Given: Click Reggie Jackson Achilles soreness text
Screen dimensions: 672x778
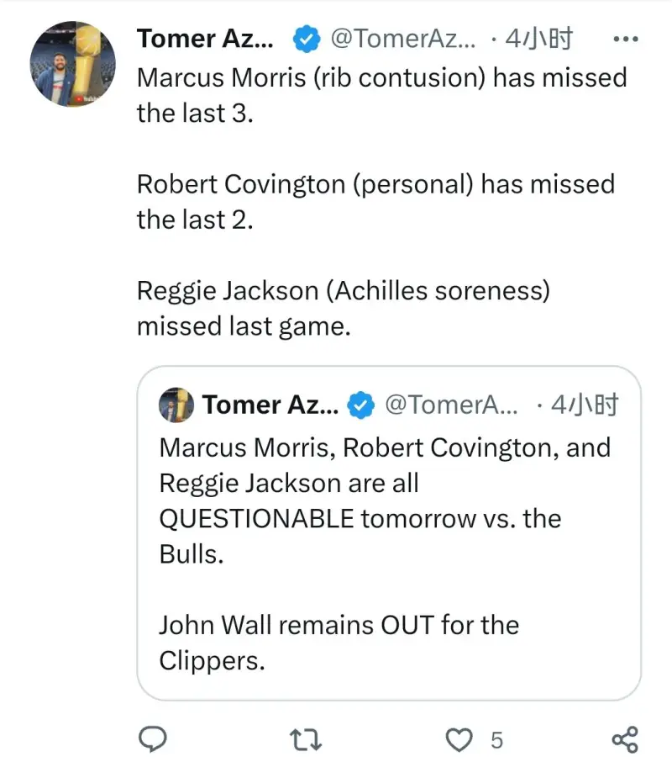Looking at the screenshot, I should [344, 308].
